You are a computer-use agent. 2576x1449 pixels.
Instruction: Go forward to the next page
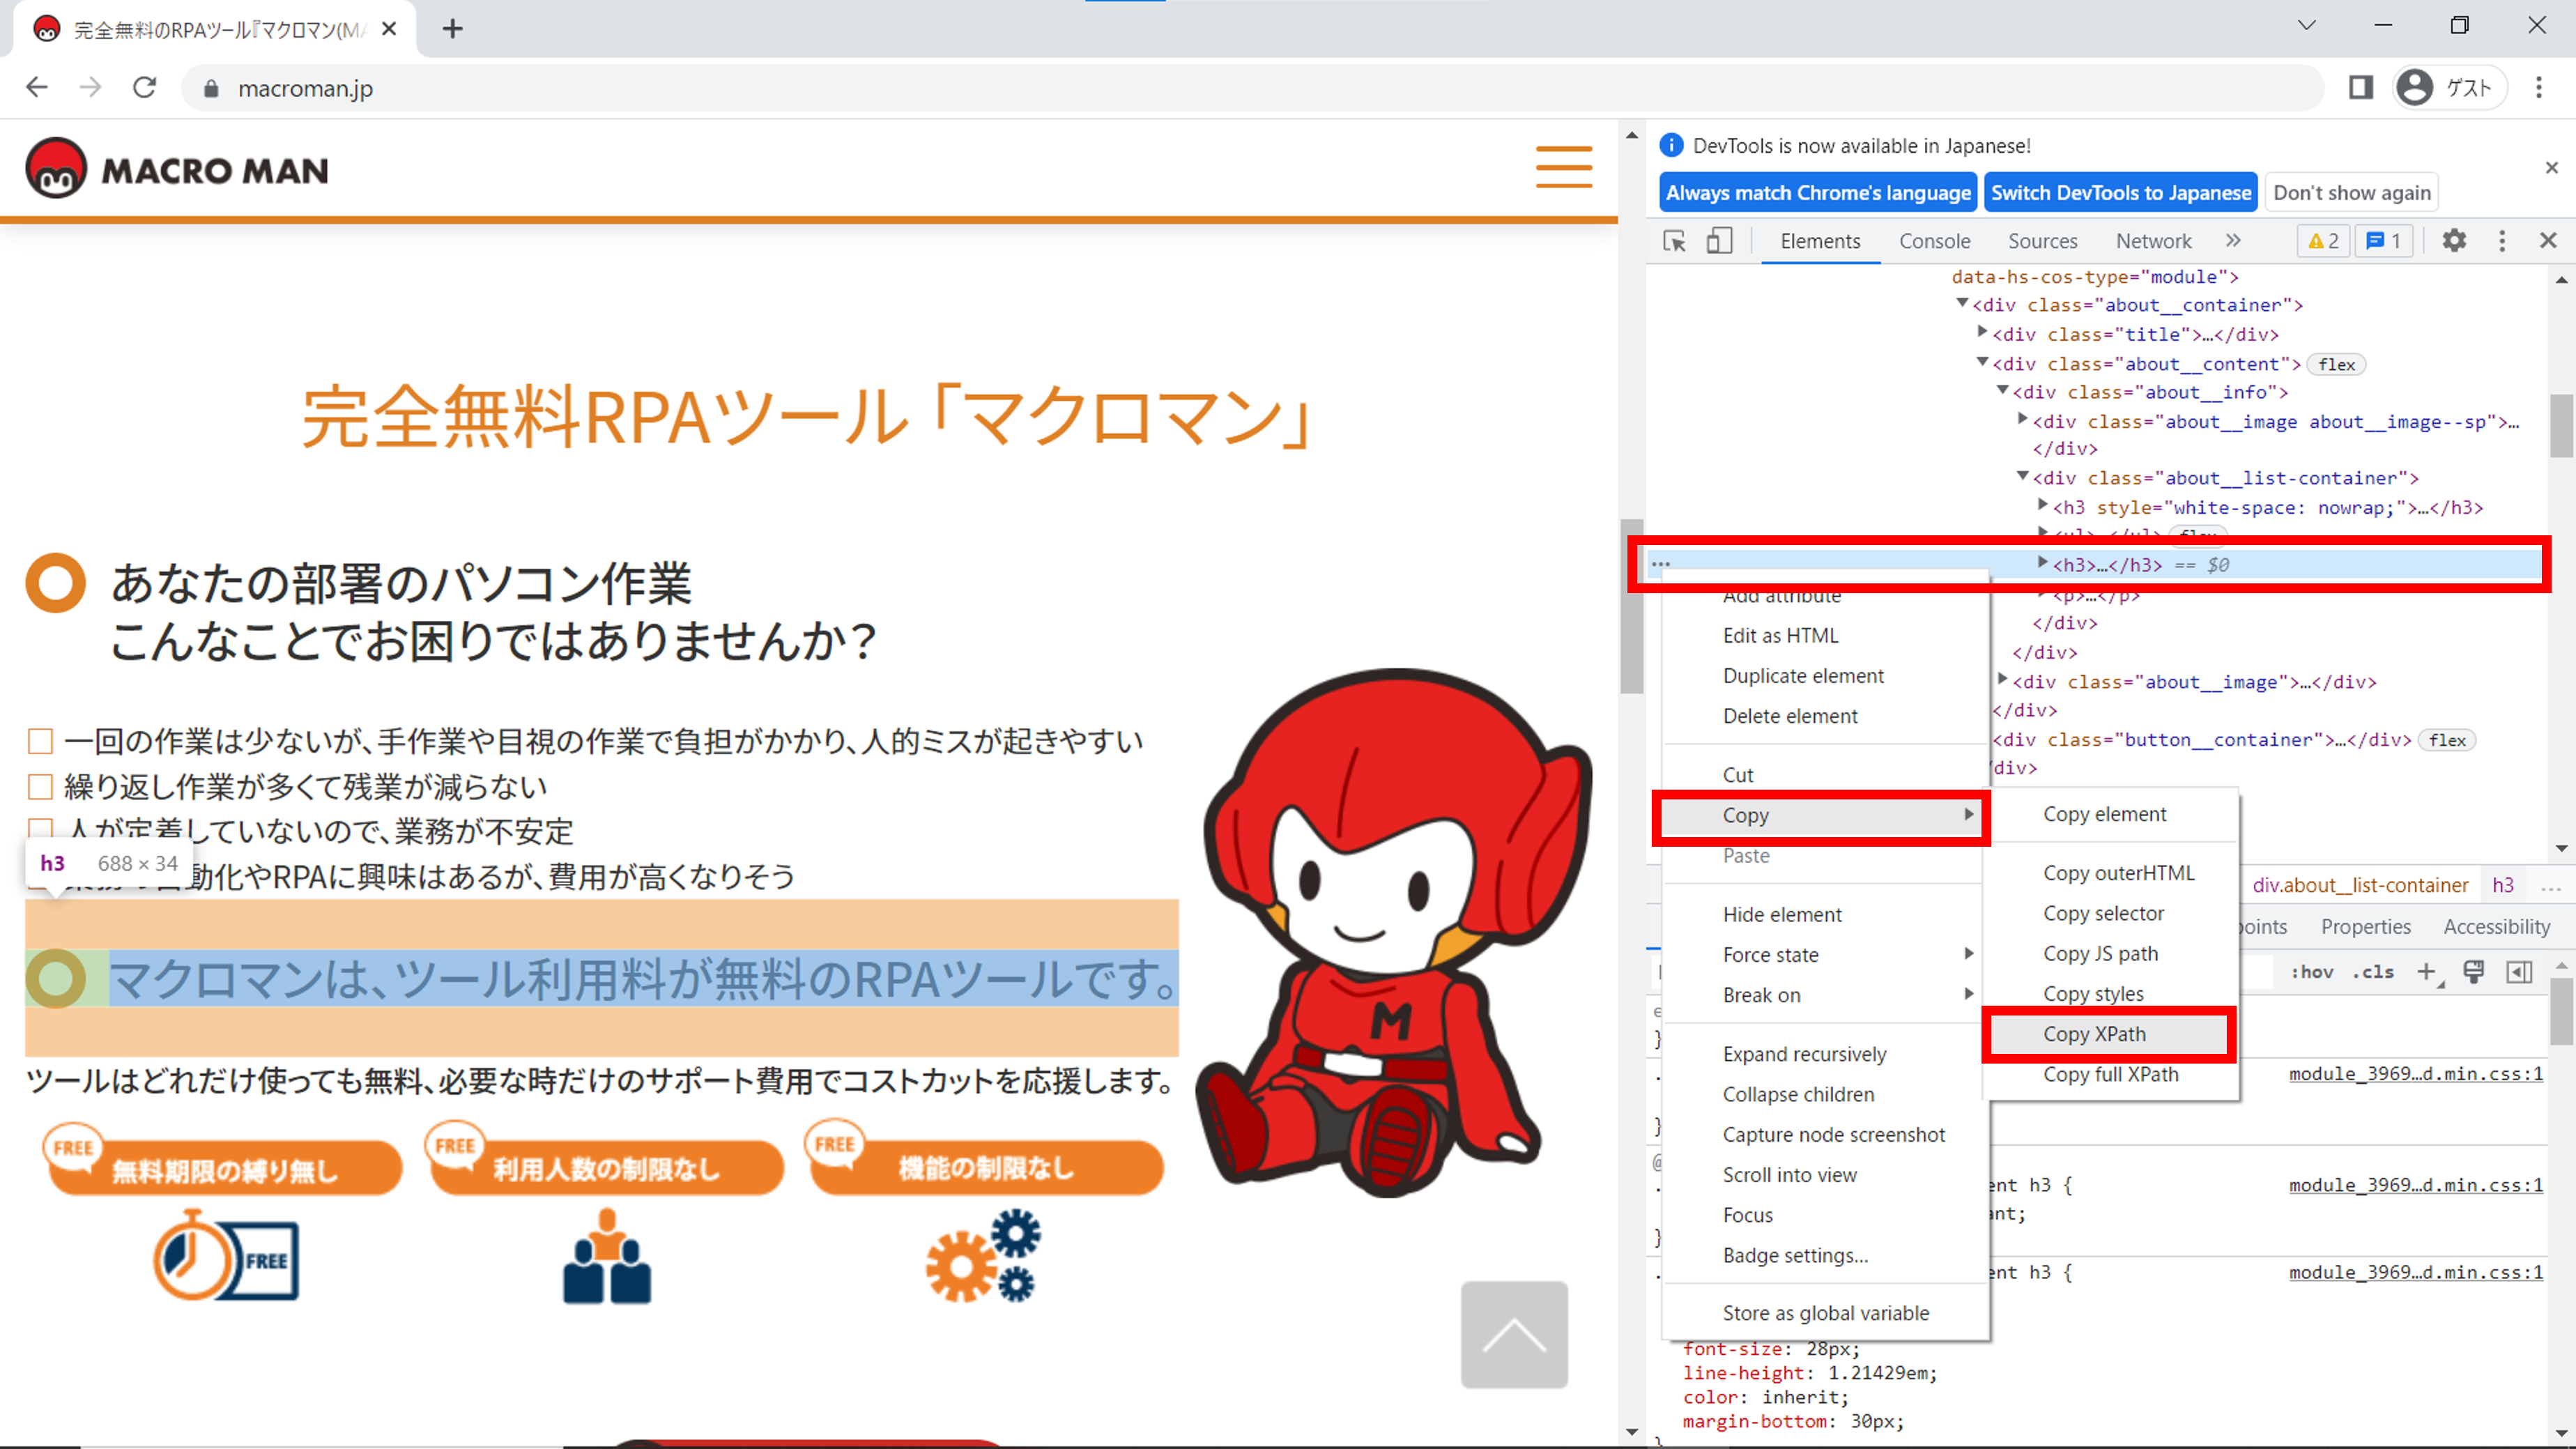pos(91,88)
